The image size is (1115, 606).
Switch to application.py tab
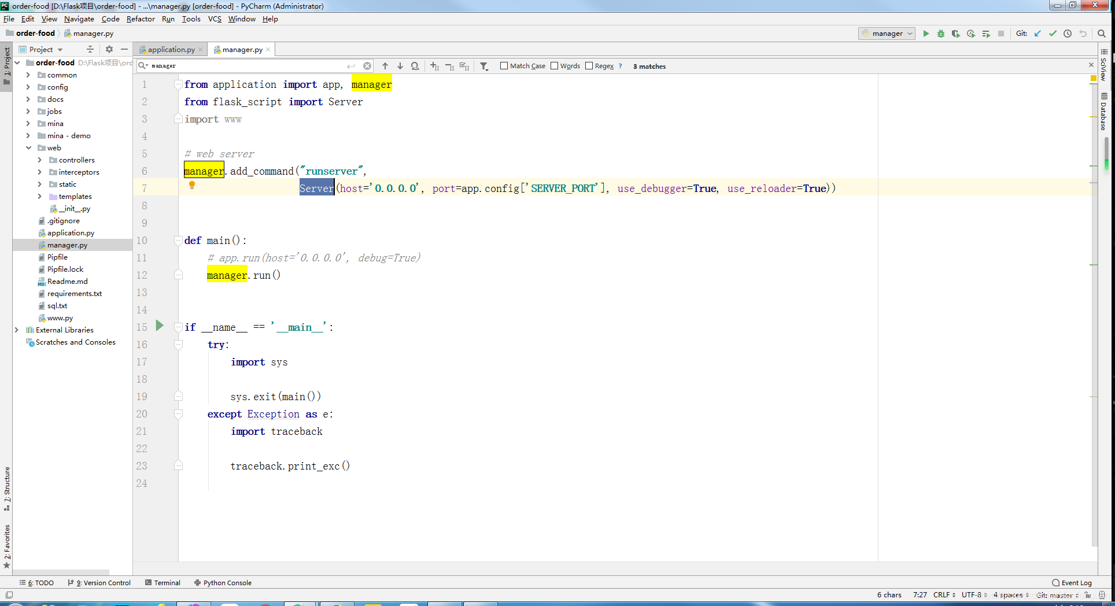click(x=171, y=50)
